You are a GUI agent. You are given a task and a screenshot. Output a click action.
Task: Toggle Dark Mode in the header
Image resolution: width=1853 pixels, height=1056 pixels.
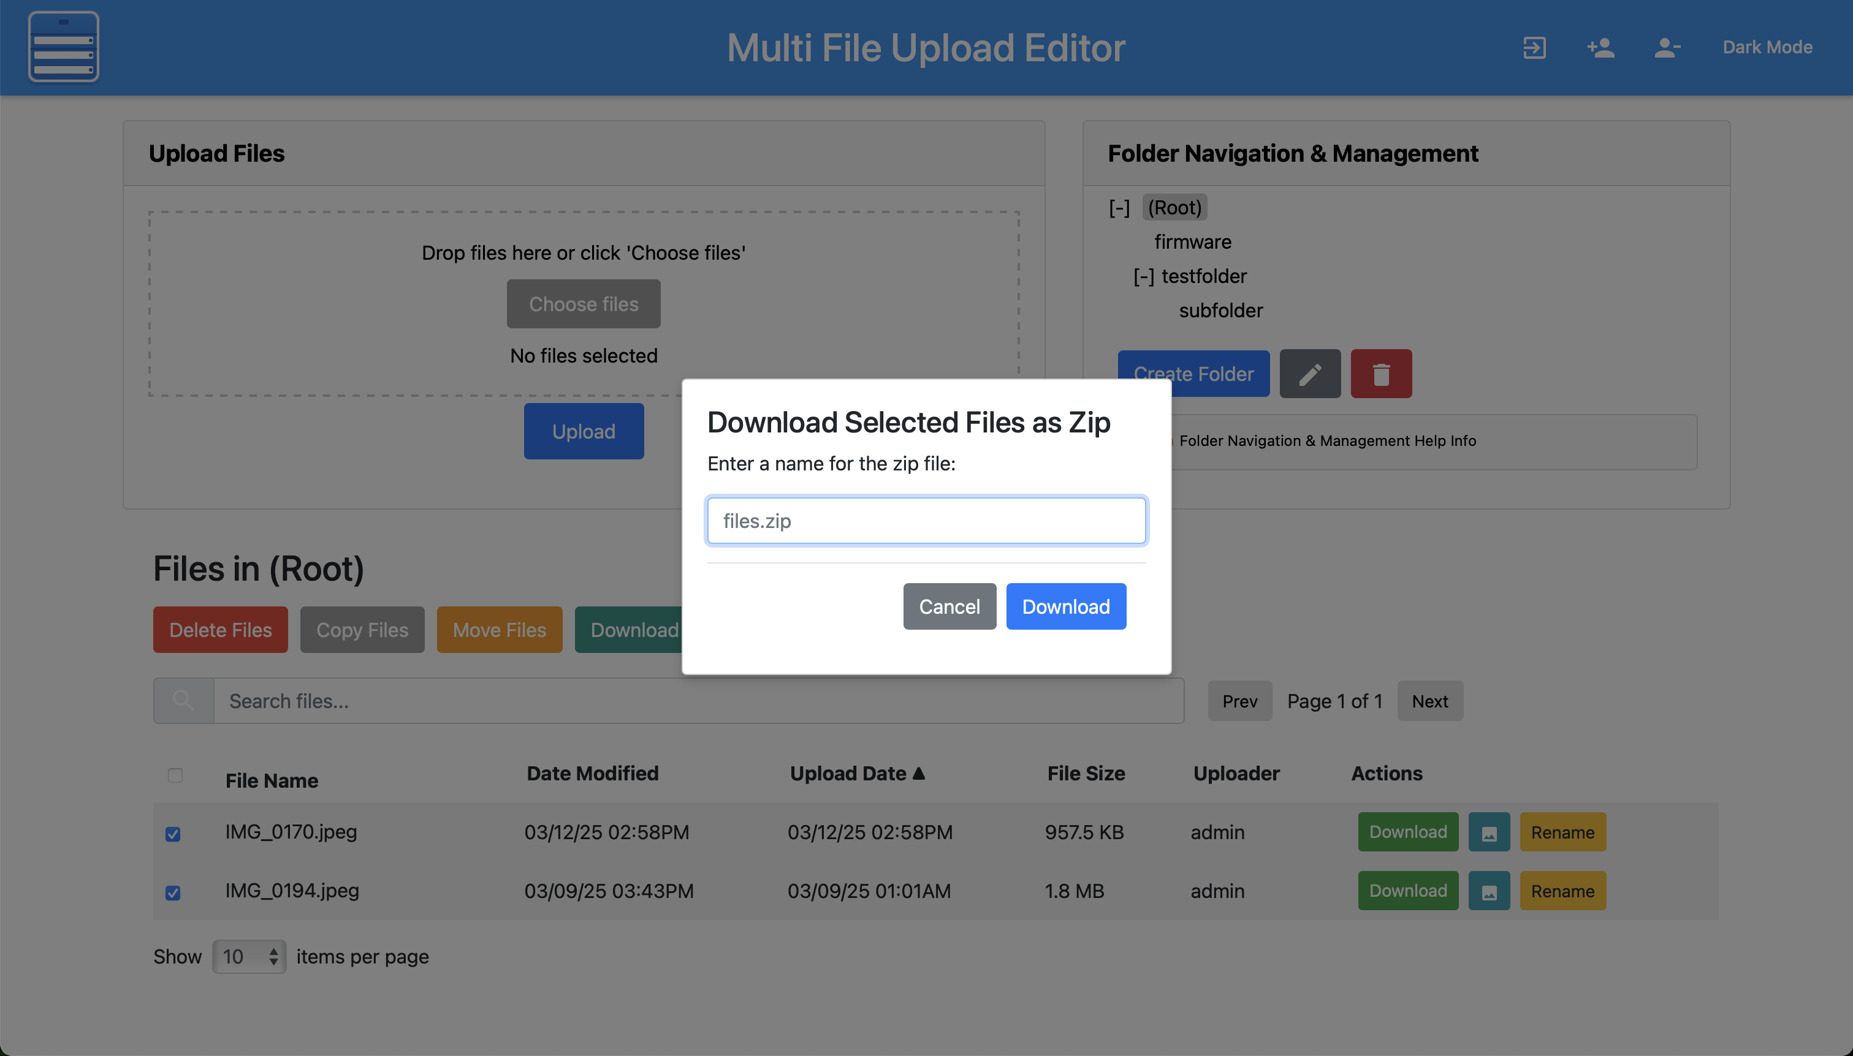pos(1767,47)
